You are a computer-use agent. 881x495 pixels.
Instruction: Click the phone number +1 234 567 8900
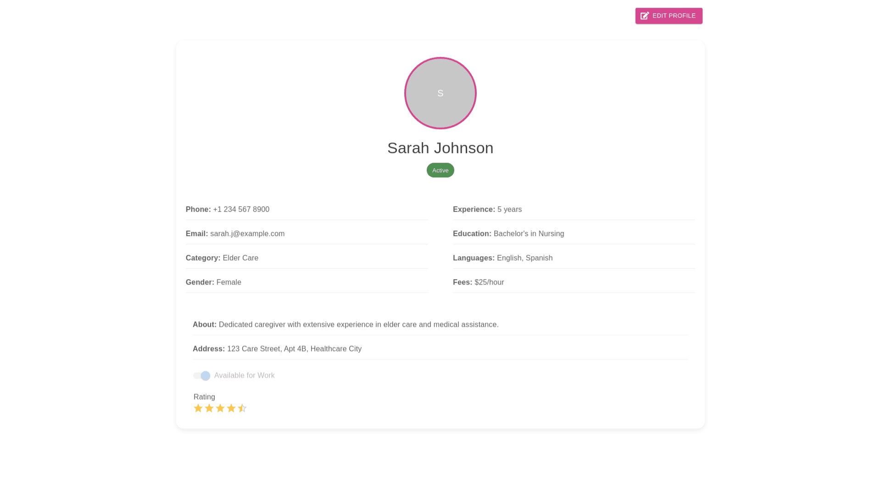tap(241, 209)
